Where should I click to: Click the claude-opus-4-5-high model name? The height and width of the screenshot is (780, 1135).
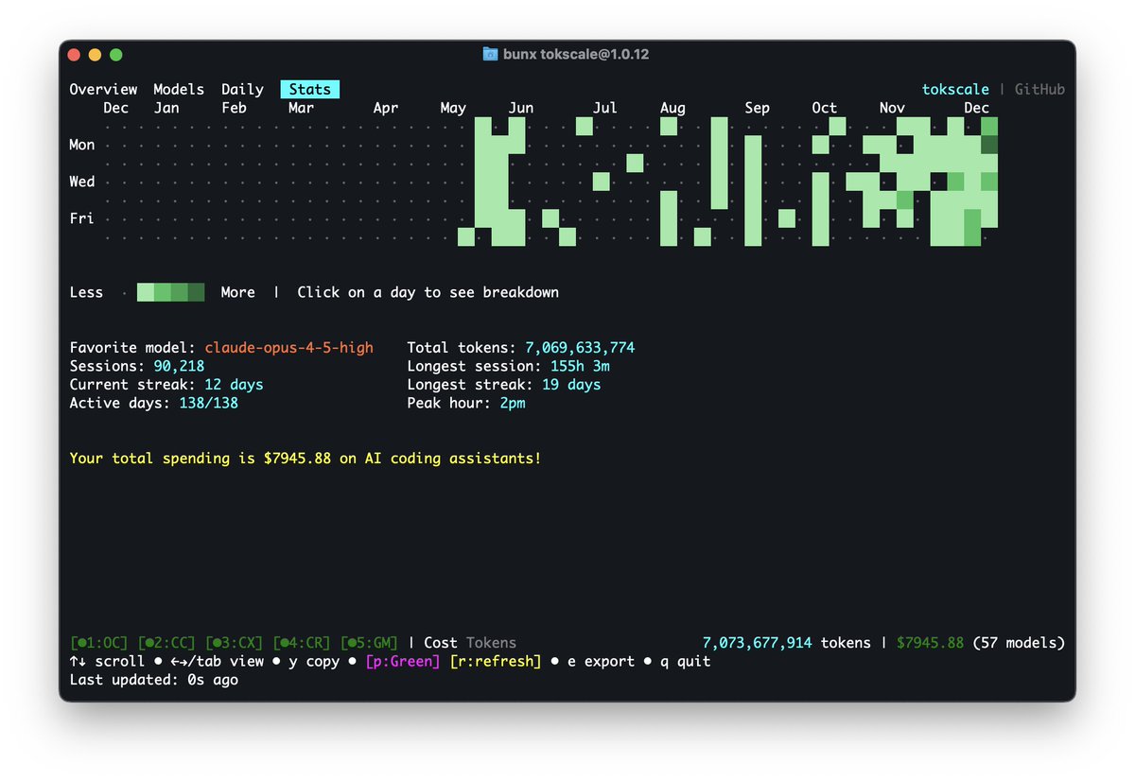pyautogui.click(x=288, y=348)
